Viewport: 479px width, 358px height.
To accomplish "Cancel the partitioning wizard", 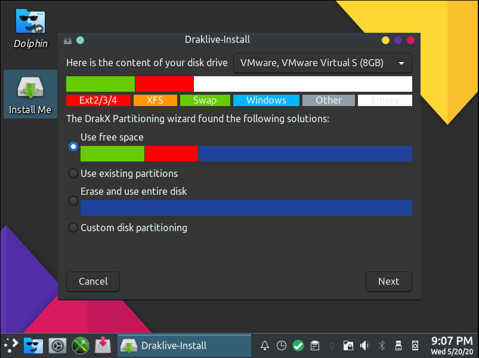I will point(92,281).
